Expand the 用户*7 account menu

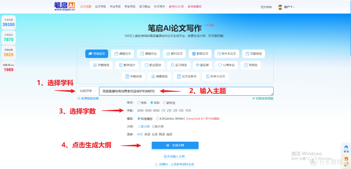[x=289, y=7]
